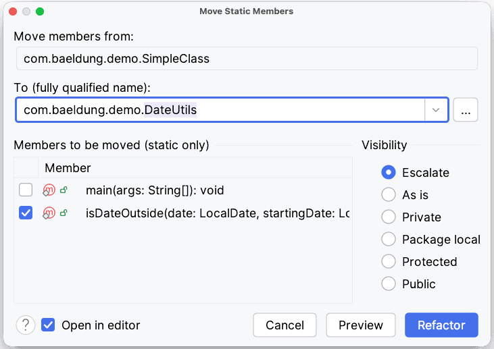Disable the Open in editor checkbox
The image size is (494, 349).
tap(48, 325)
